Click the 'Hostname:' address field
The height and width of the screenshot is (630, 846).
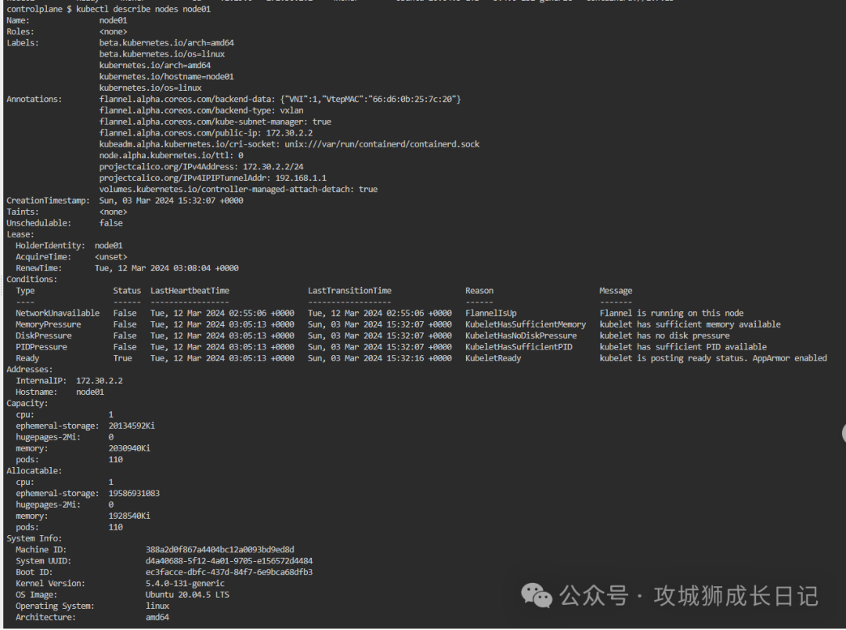click(36, 392)
